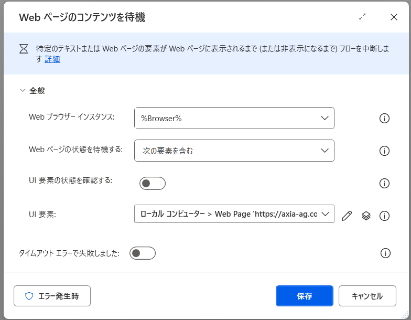This screenshot has height=320, width=411.
Task: Toggle the UI 要素の状態を確認する switch
Action: (153, 183)
